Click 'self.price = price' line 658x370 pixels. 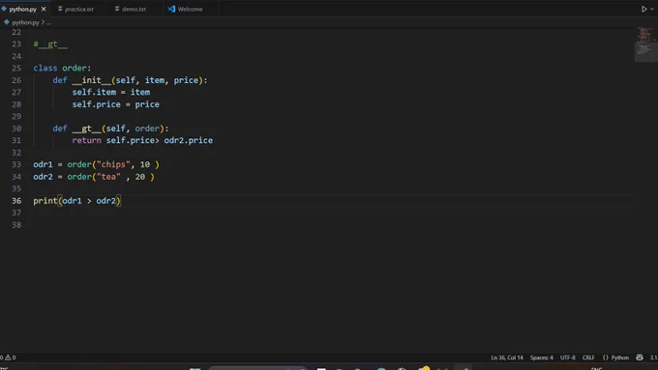[x=116, y=104]
